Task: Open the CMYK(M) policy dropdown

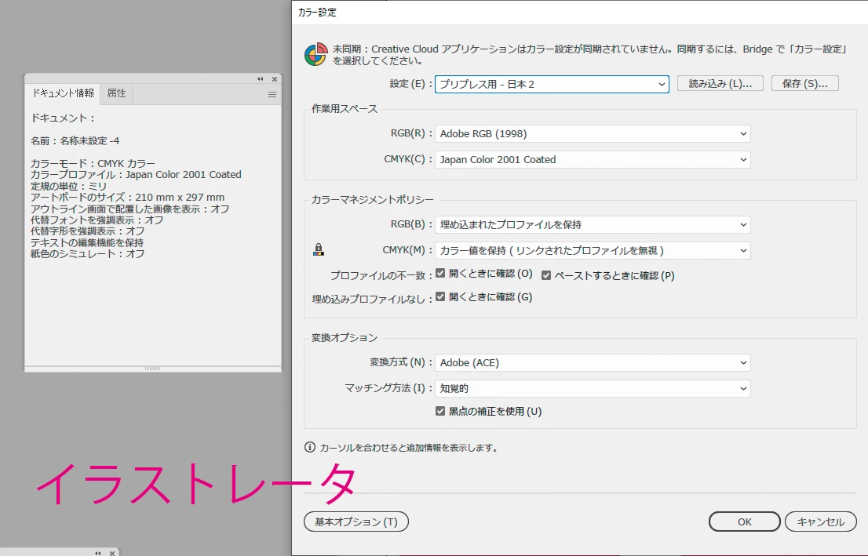Action: pyautogui.click(x=593, y=251)
